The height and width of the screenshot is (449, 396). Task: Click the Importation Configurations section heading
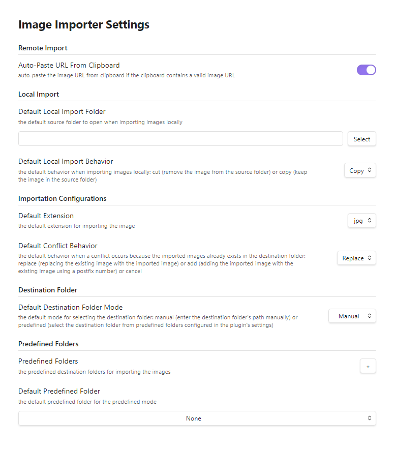(62, 198)
